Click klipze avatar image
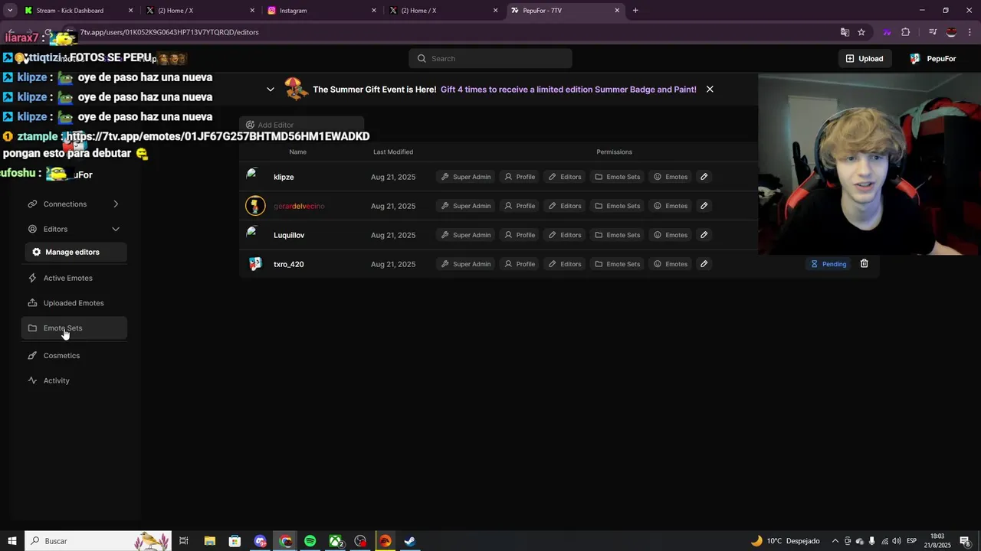 (254, 175)
